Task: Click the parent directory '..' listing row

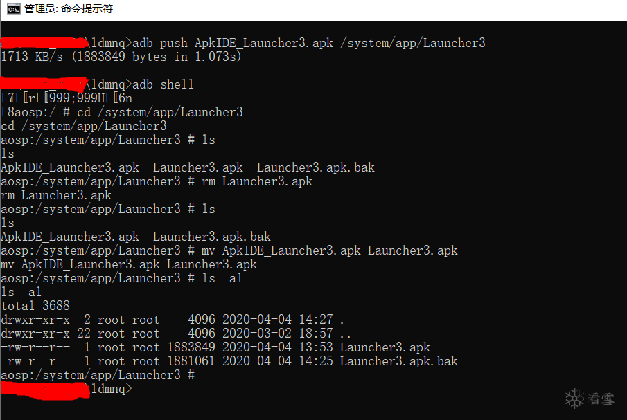Action: (173, 334)
